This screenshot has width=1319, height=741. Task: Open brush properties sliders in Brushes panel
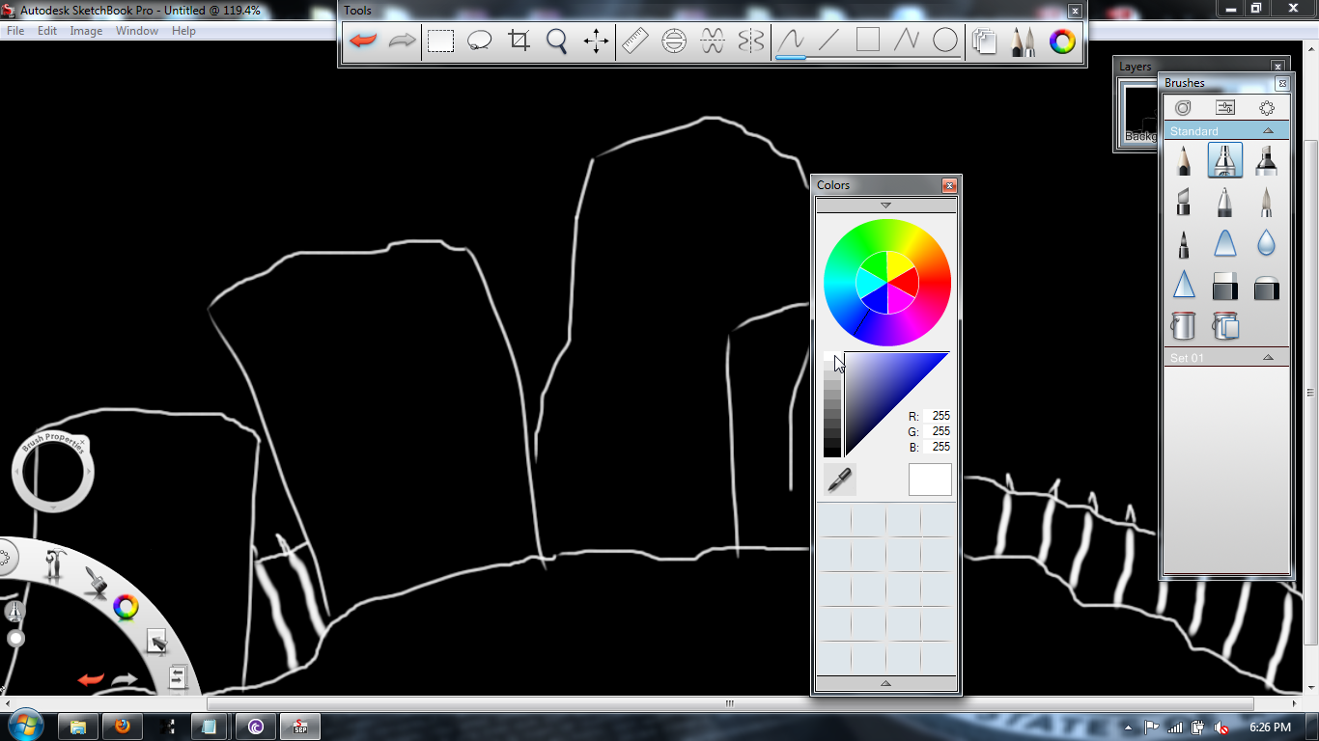click(1225, 108)
